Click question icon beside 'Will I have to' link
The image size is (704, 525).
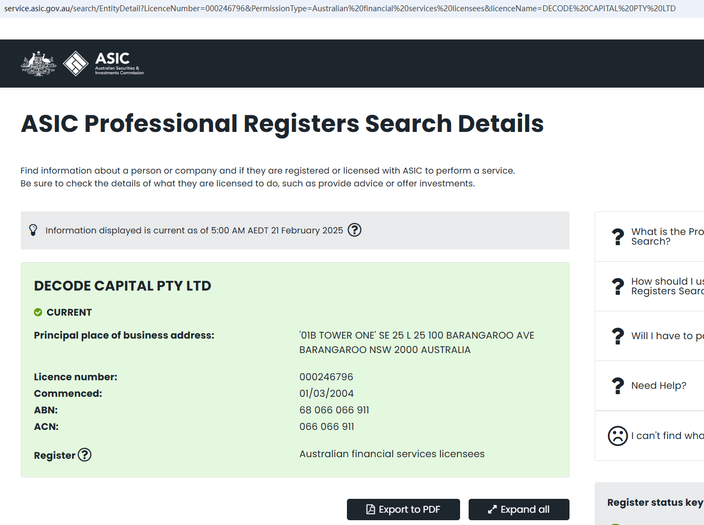(618, 336)
